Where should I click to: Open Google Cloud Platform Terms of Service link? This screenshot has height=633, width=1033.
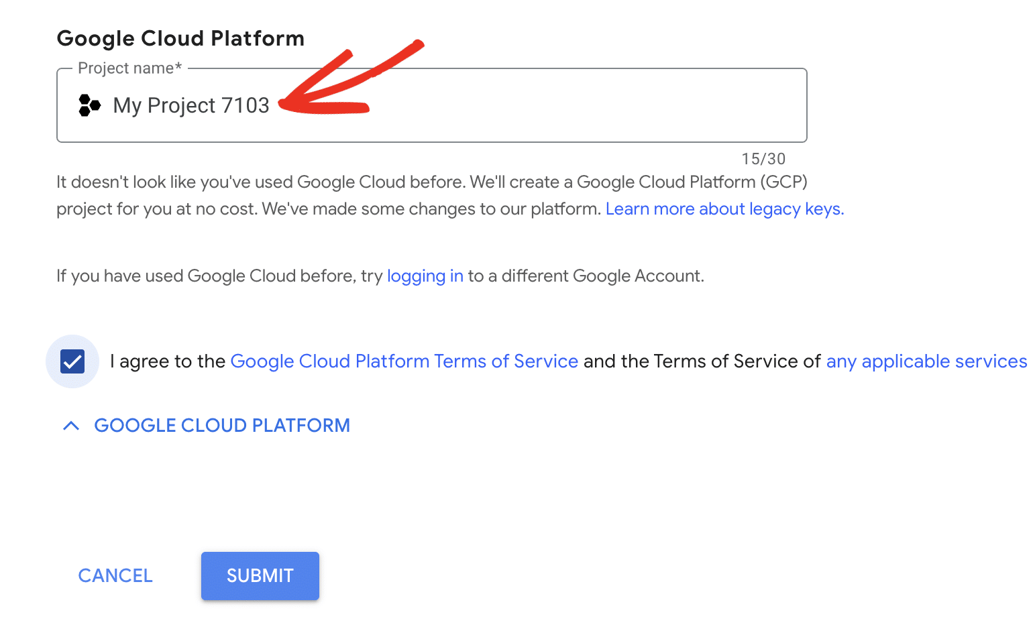404,361
